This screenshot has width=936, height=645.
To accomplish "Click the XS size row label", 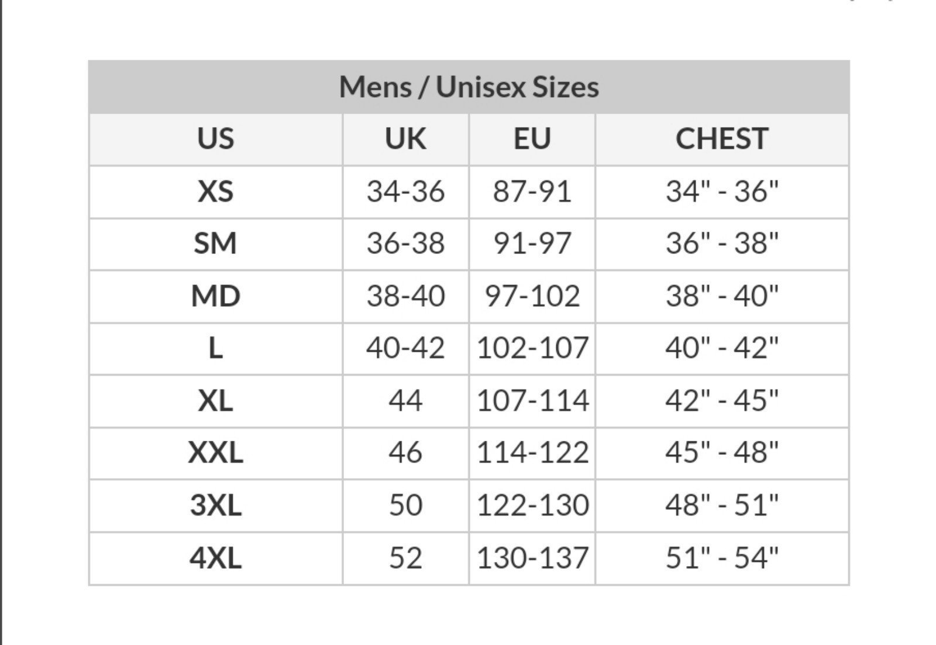I will [x=216, y=191].
